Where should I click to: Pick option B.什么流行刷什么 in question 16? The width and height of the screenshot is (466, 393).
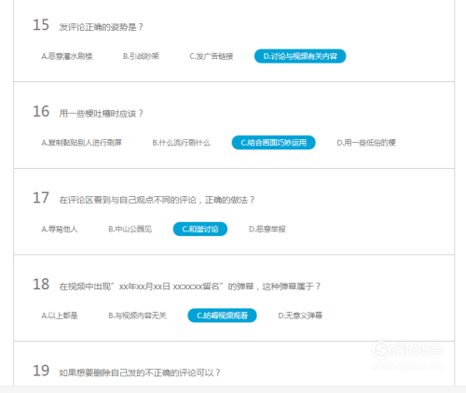coord(181,143)
